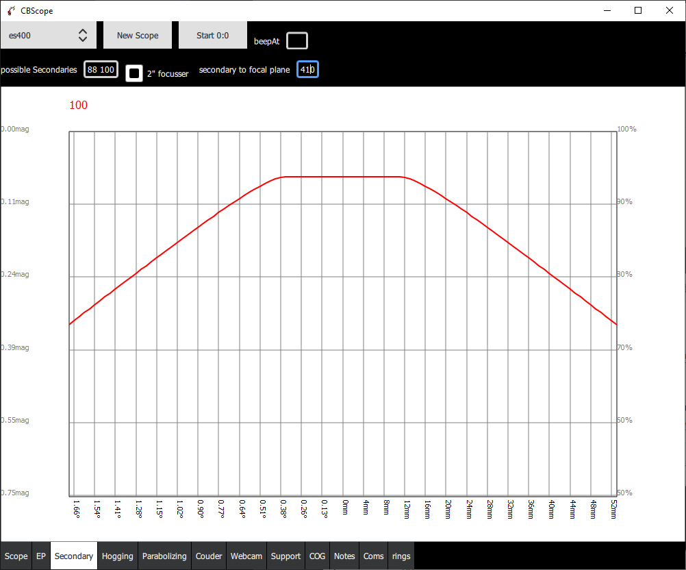The image size is (686, 570).
Task: Click the secondary to focal plane field
Action: 307,69
